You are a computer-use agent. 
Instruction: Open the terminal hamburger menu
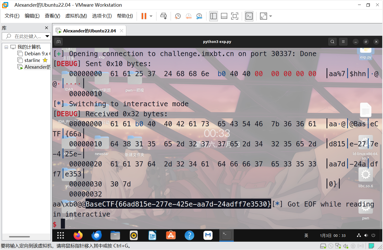pyautogui.click(x=343, y=41)
